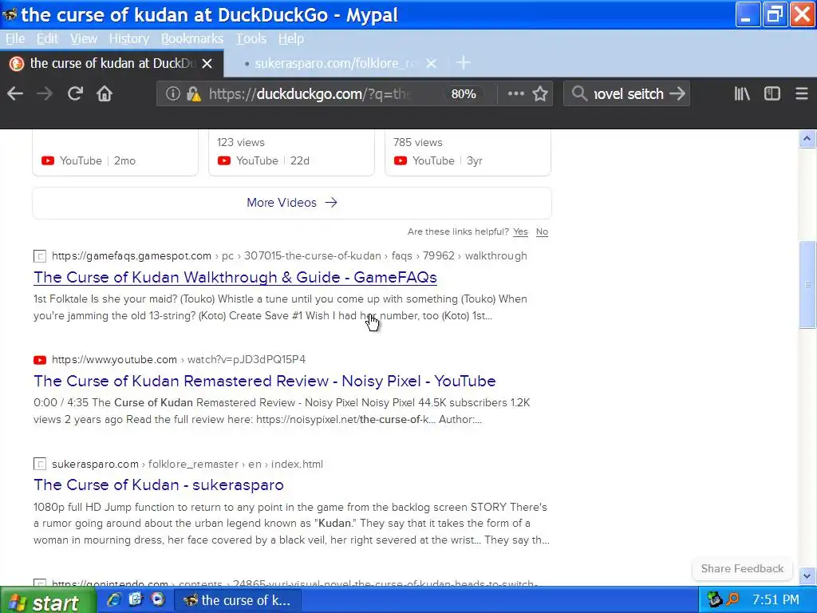This screenshot has width=817, height=613.
Task: Close the sukerasparo.com tab
Action: (431, 64)
